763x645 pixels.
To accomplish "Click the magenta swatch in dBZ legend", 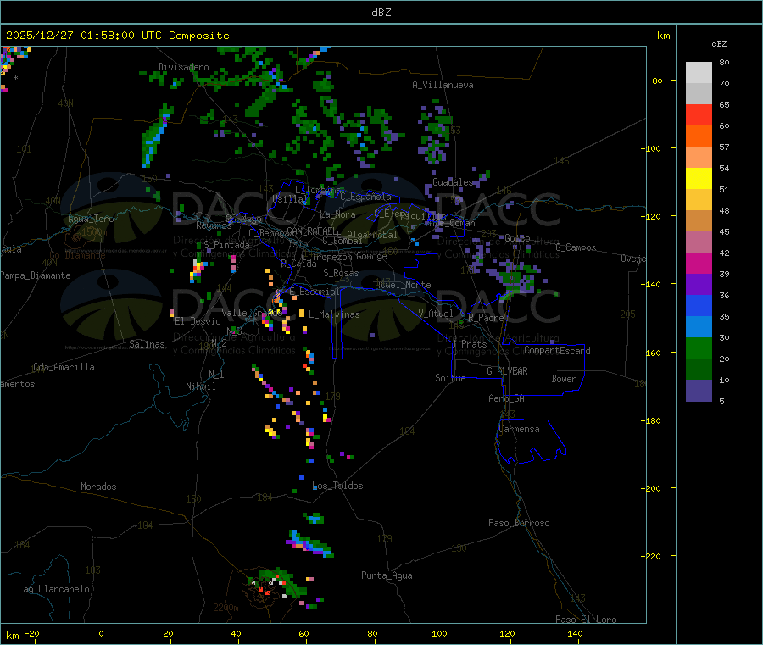I will (699, 264).
